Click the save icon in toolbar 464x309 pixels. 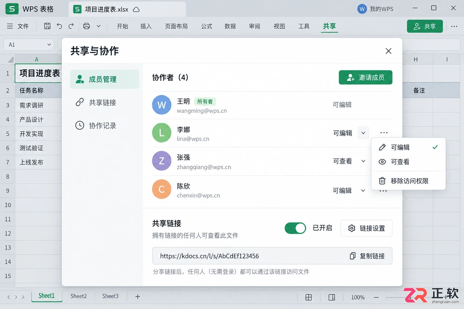tap(47, 26)
